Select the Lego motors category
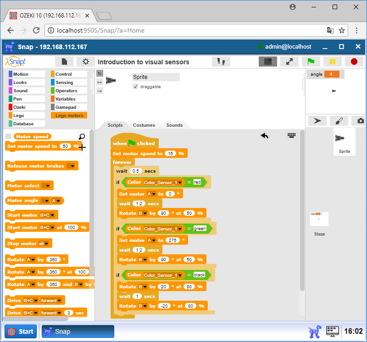This screenshot has height=342, width=367. (69, 115)
